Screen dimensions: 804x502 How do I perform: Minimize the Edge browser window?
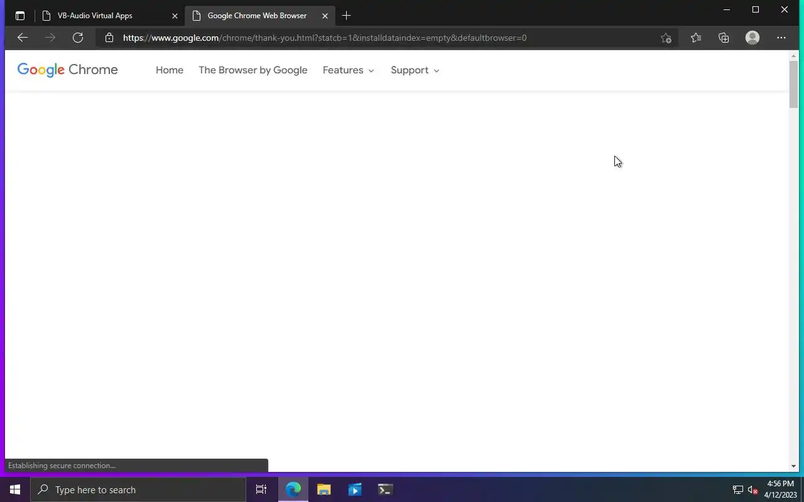(x=727, y=9)
